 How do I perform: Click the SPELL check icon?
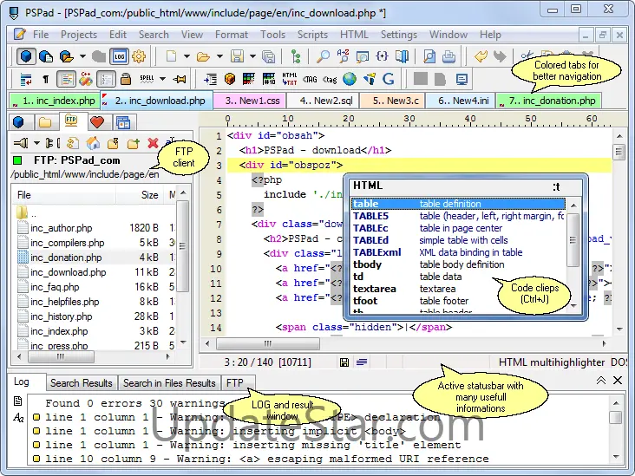point(147,79)
